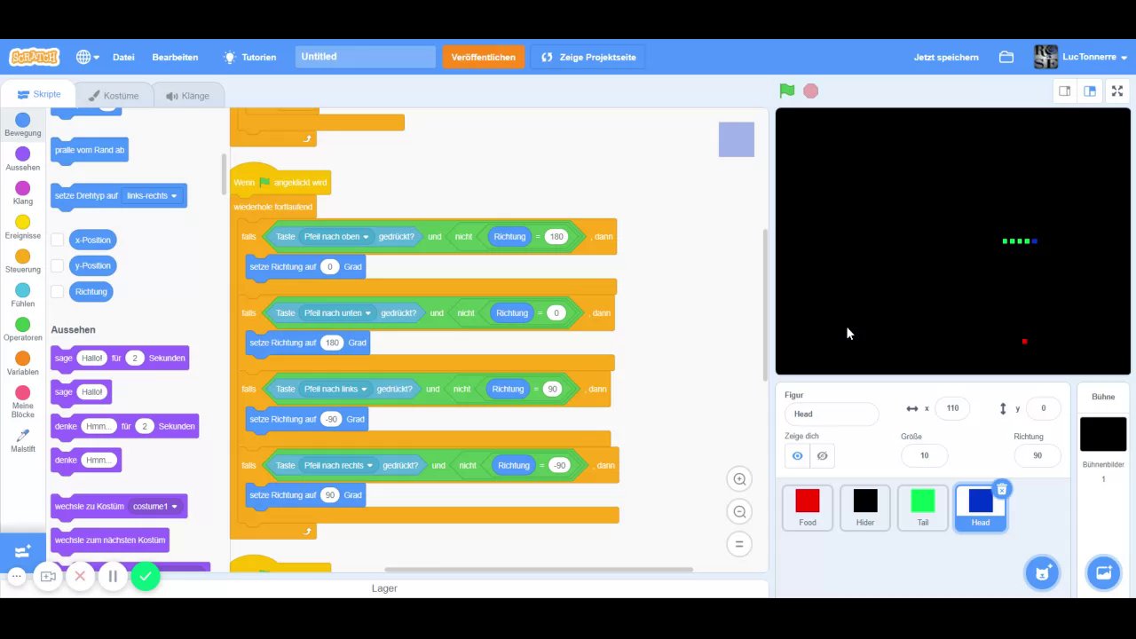
Task: Select the Tail sprite thumbnail
Action: [923, 508]
